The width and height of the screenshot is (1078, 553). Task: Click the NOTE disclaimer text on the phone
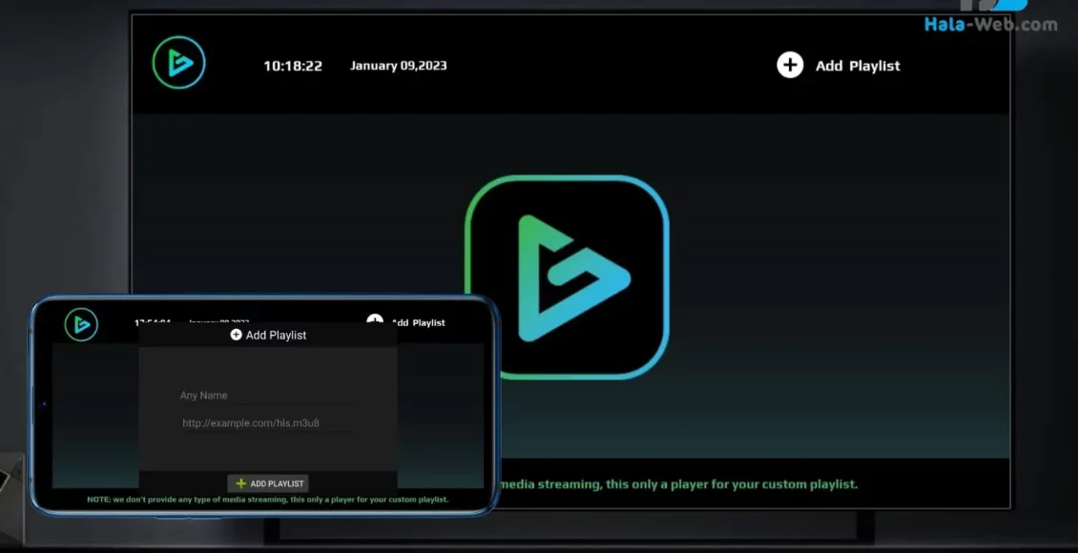point(268,499)
